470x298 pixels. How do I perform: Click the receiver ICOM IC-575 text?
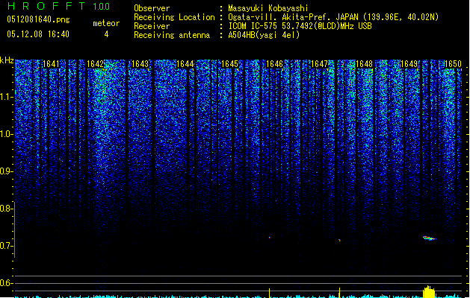coord(300,26)
